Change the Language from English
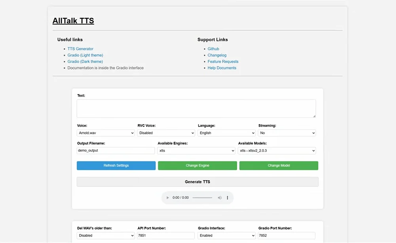The image size is (396, 243). tap(226, 133)
